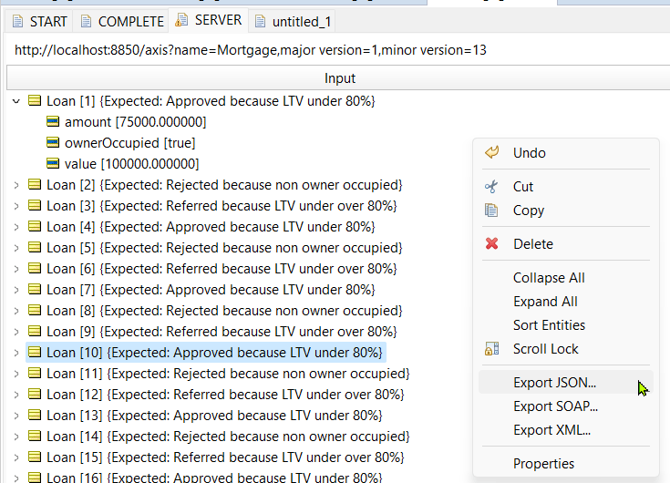The image size is (670, 483).
Task: Click the Loan [1] entity icon
Action: tap(35, 101)
